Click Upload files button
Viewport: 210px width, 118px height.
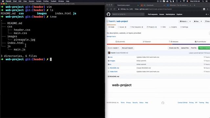[x=185, y=48]
